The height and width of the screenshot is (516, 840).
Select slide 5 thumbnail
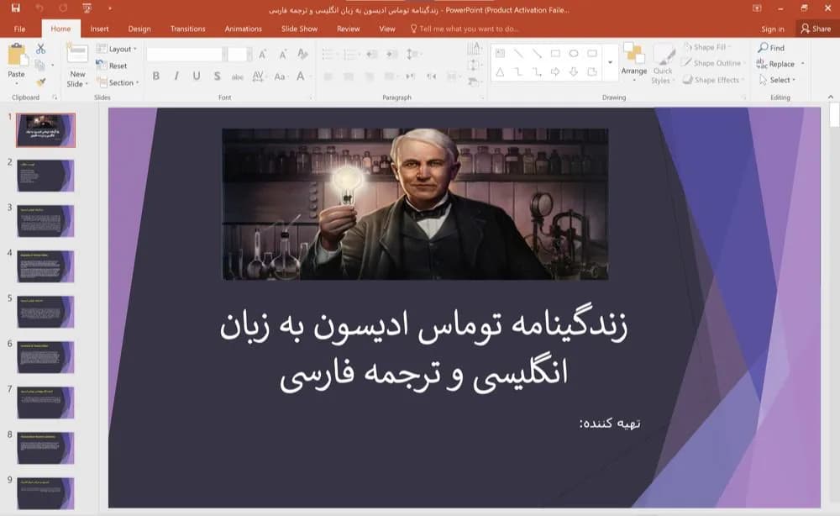click(x=45, y=311)
